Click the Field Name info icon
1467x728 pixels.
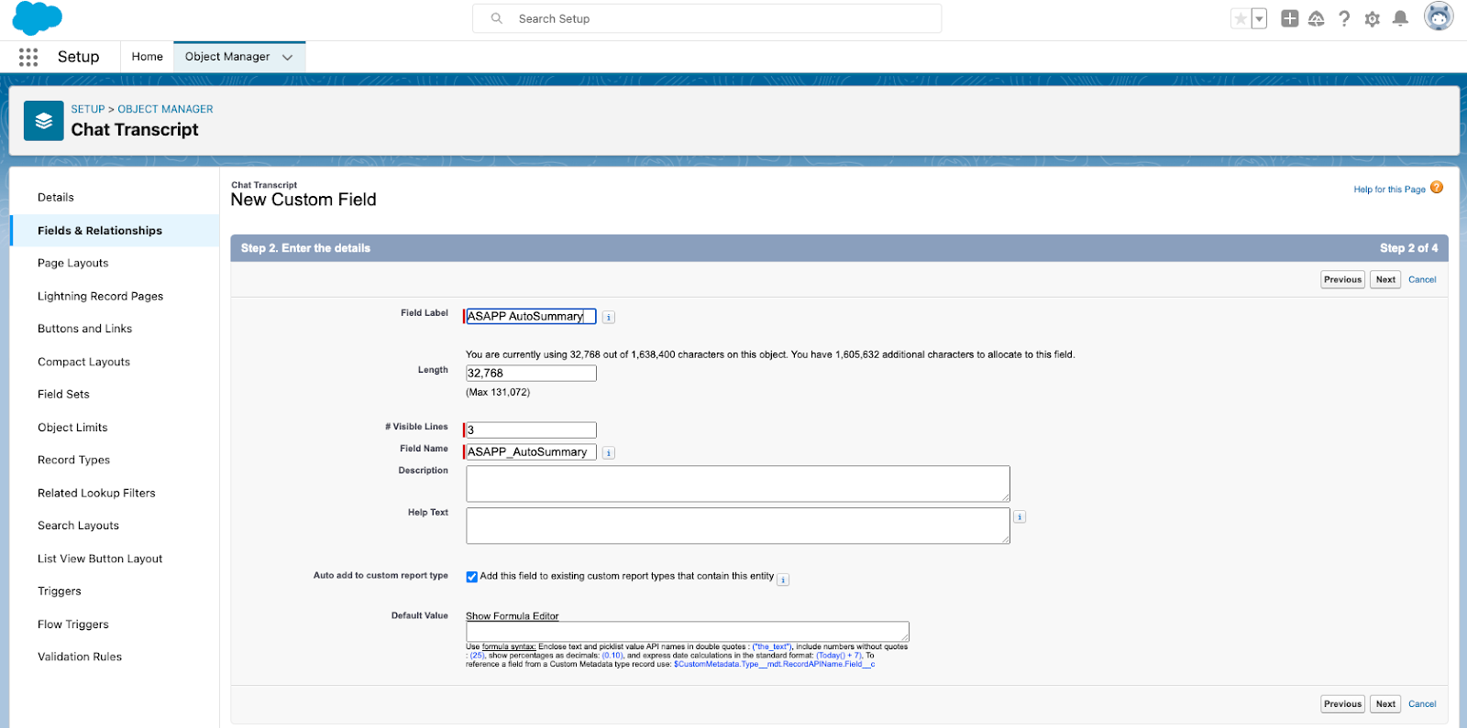point(609,453)
